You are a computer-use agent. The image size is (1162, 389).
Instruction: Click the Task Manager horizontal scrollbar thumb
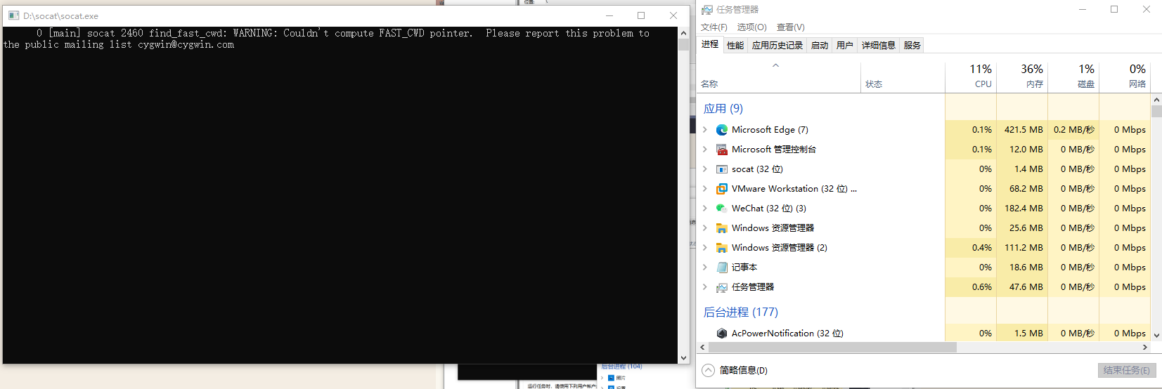[x=832, y=348]
